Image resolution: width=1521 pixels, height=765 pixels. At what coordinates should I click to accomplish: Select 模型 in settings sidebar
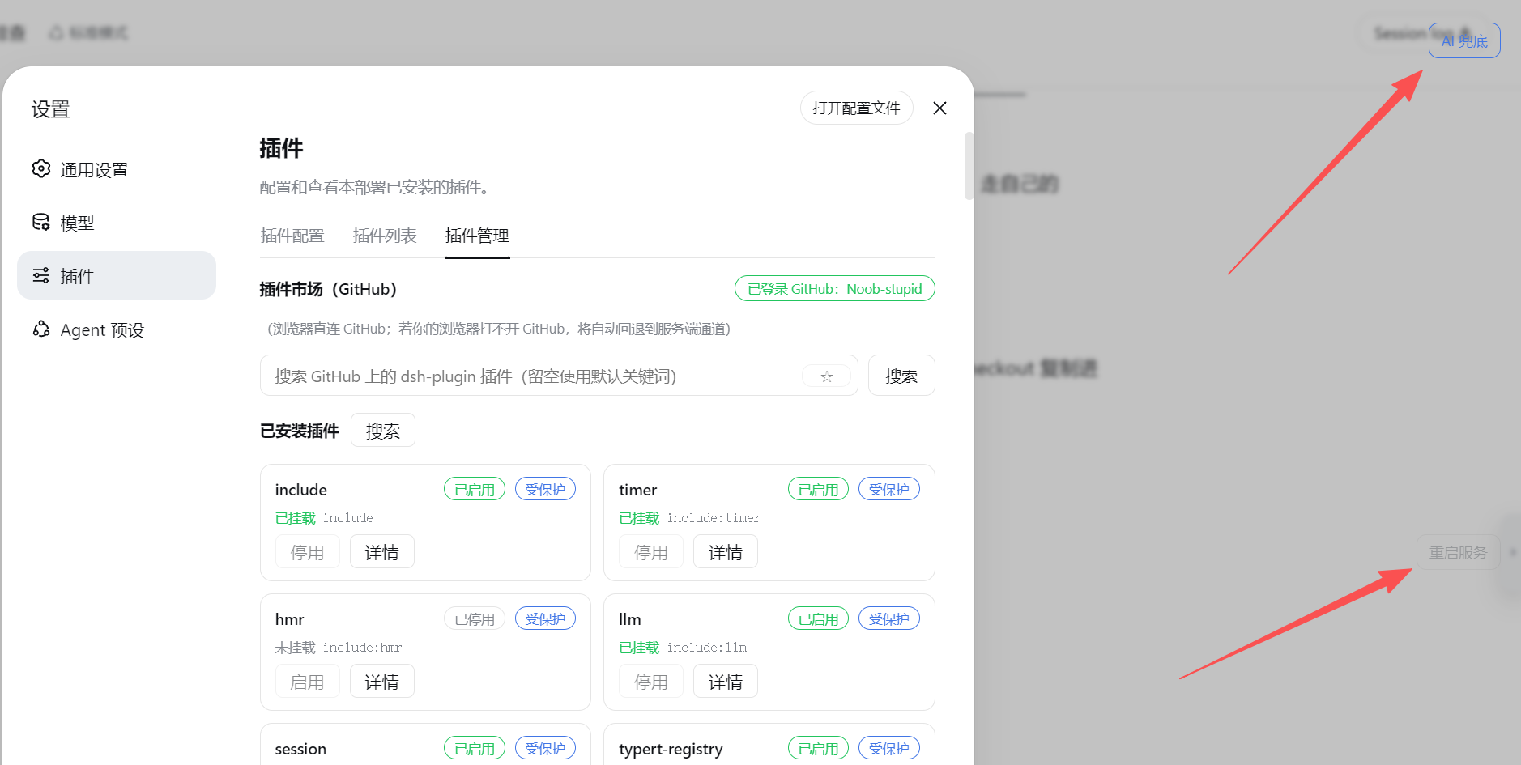(x=117, y=223)
